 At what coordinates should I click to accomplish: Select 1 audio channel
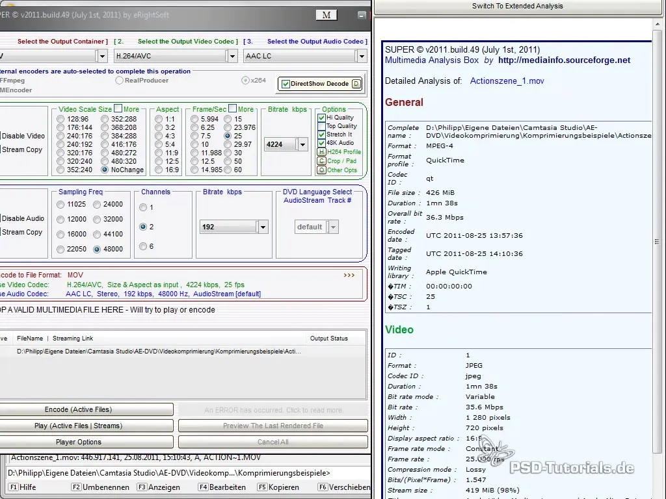pos(143,207)
